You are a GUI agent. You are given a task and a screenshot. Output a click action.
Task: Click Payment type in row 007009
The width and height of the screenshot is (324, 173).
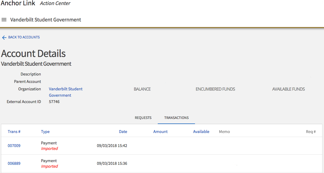49,143
